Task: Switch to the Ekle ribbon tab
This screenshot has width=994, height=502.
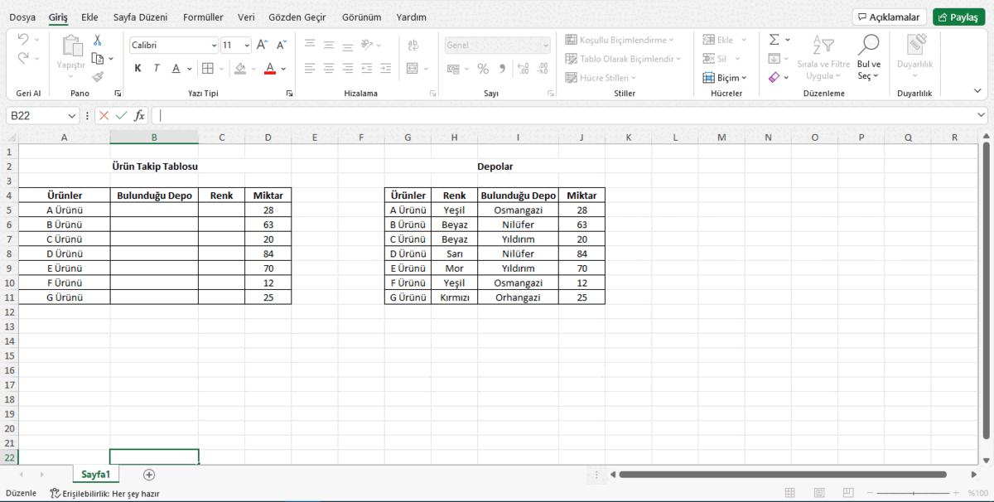Action: tap(89, 17)
